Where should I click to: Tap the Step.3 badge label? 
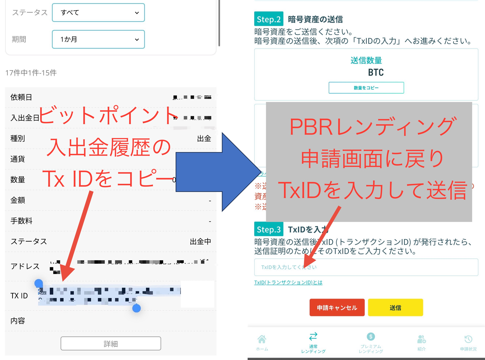pyautogui.click(x=268, y=229)
